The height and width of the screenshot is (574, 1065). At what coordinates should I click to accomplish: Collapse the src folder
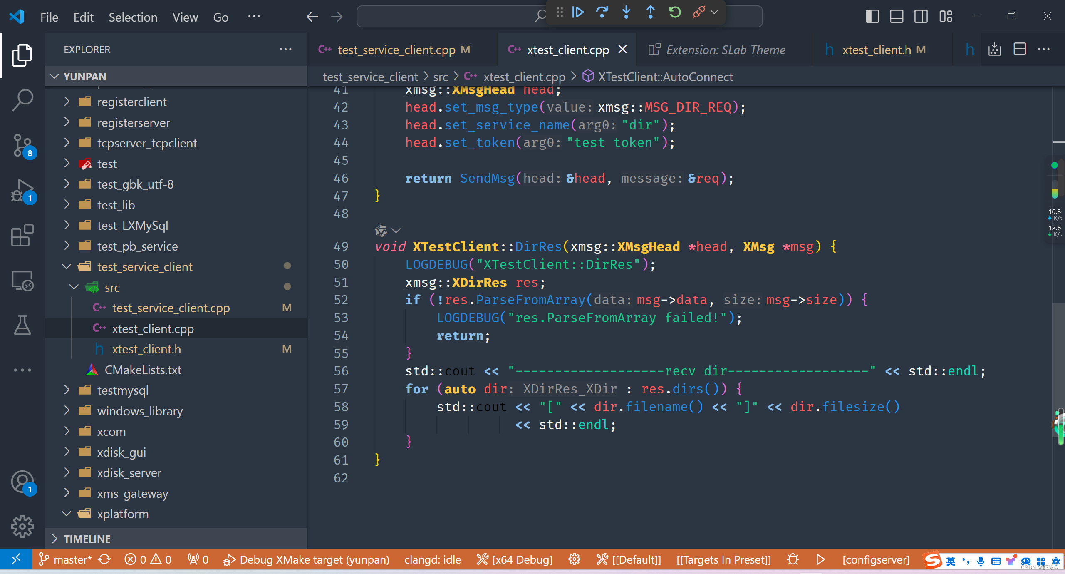point(176,288)
